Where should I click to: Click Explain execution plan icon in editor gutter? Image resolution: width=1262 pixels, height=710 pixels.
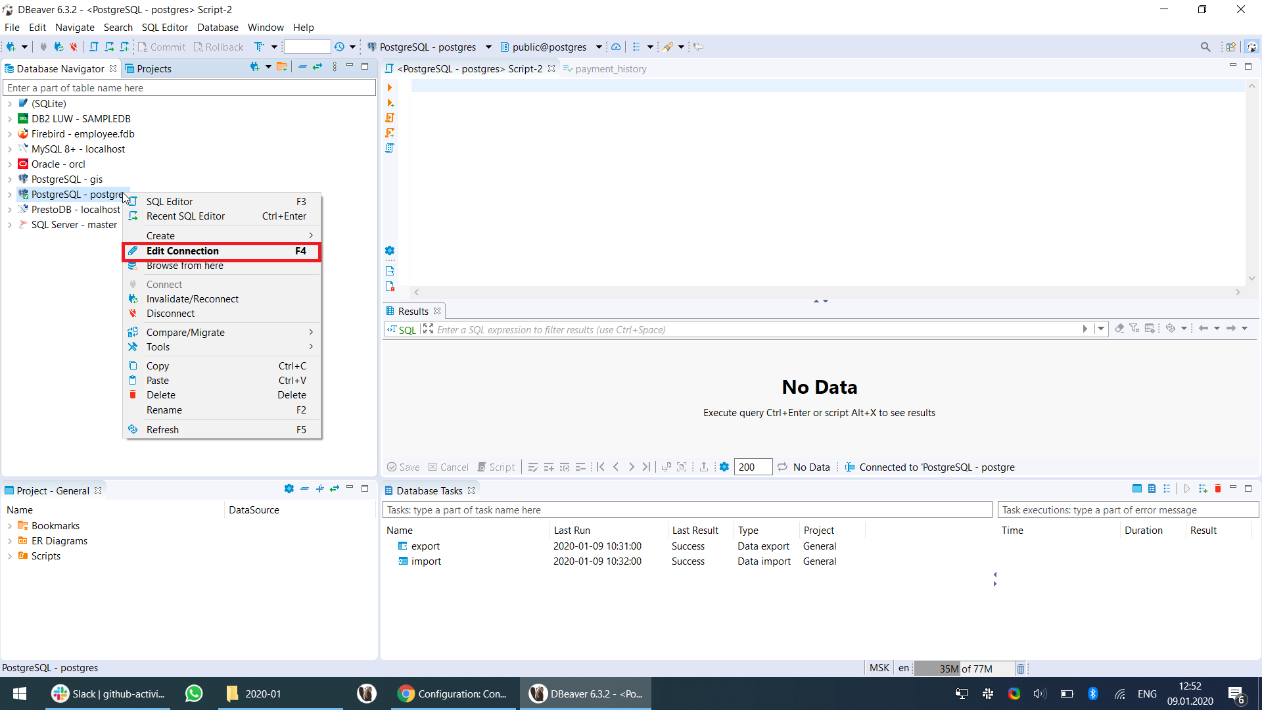coord(390,148)
